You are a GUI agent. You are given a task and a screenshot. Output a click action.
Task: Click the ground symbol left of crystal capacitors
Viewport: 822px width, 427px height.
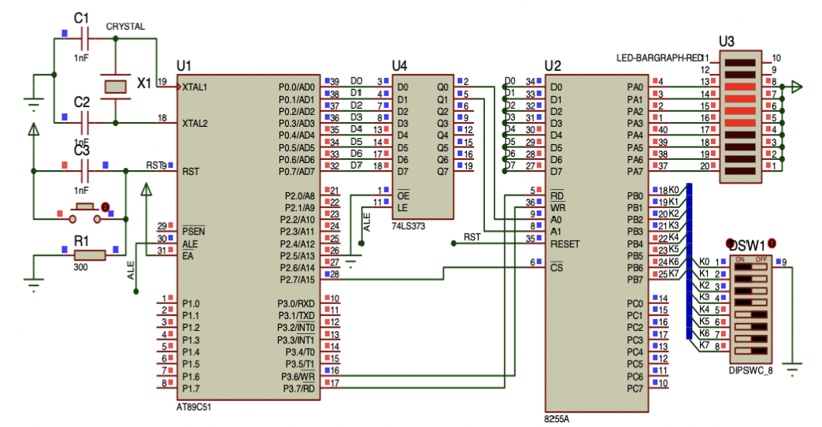(x=34, y=105)
